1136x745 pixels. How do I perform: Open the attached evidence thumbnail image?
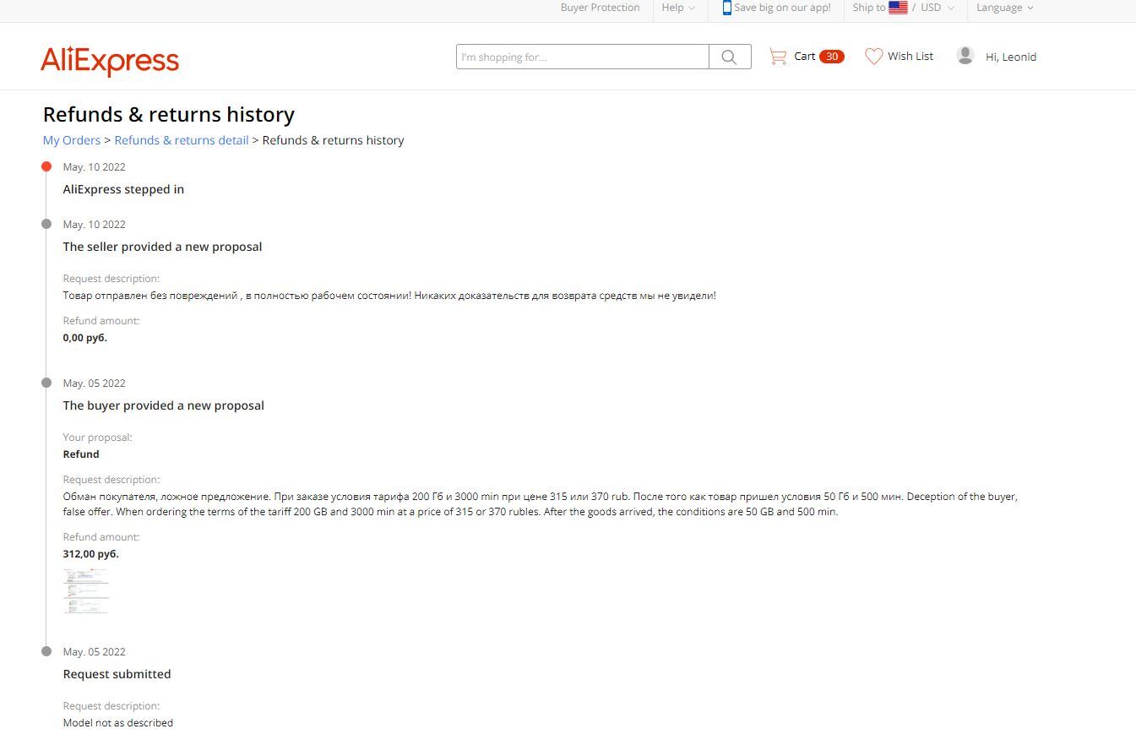pos(86,590)
